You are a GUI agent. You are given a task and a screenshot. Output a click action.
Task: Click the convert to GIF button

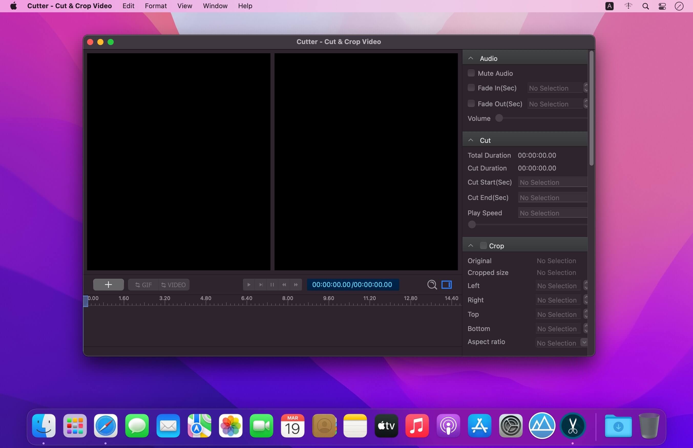click(143, 285)
